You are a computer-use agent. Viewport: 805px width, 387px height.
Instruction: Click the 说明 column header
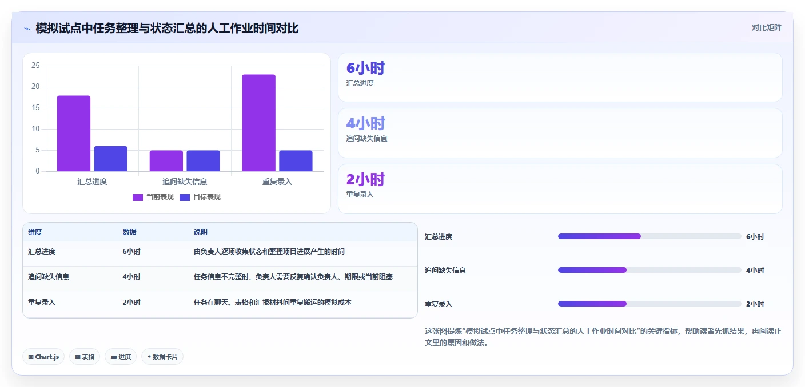pos(201,232)
